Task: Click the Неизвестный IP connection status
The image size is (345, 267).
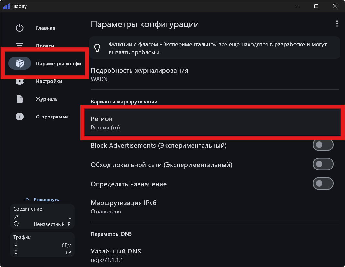Action: [52, 224]
